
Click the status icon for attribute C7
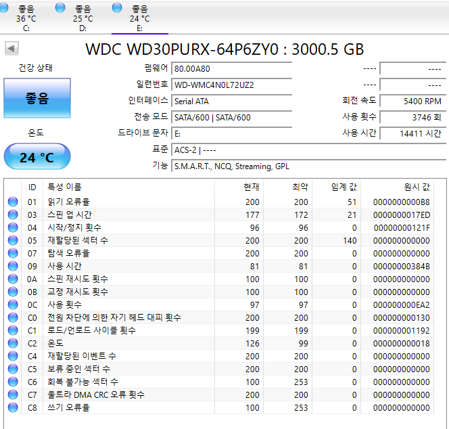click(13, 394)
